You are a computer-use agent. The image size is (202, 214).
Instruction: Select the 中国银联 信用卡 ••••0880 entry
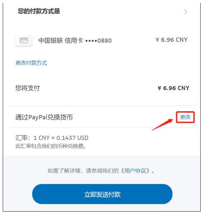point(75,40)
